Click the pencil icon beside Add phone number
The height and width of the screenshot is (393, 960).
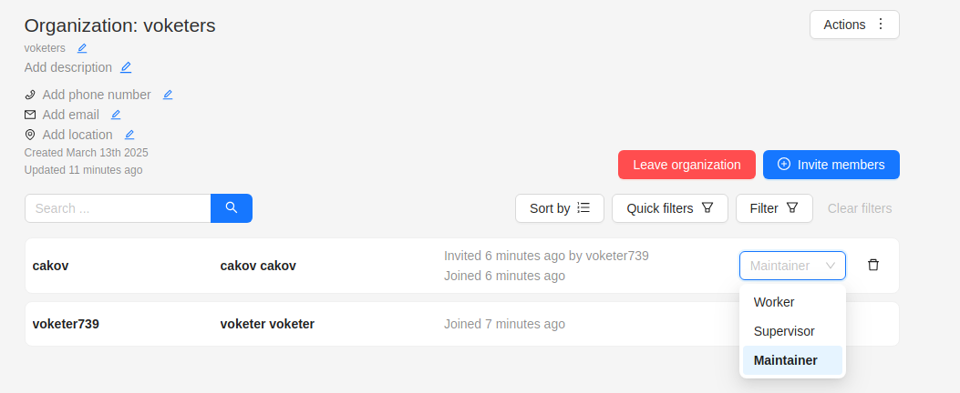pyautogui.click(x=168, y=95)
